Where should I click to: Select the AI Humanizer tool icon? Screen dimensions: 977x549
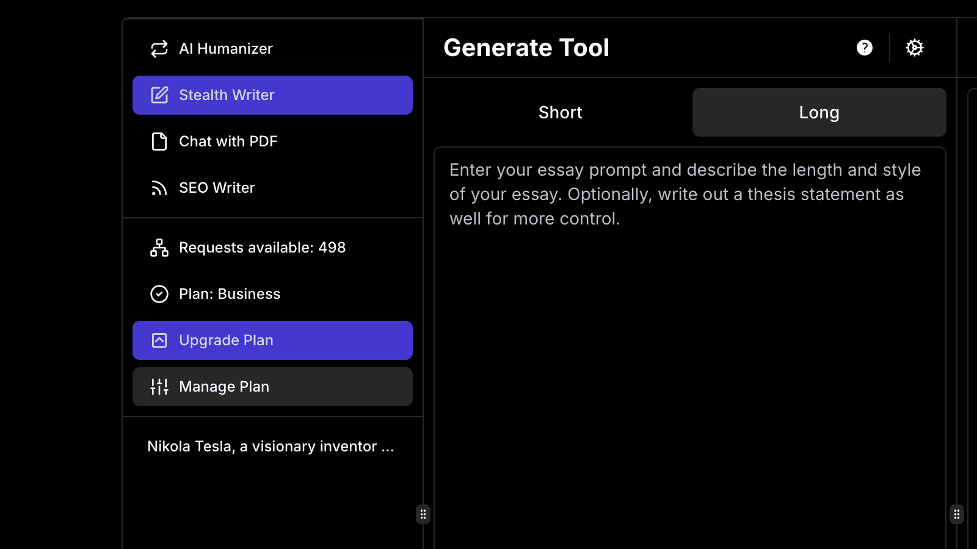coord(159,48)
